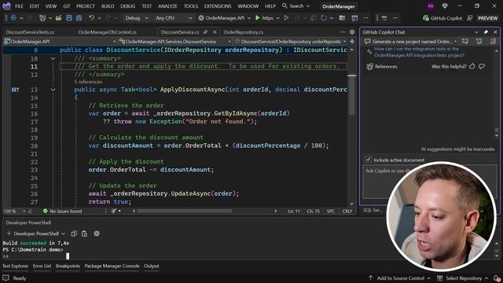The height and width of the screenshot is (283, 503).
Task: Click the Search box in title bar
Action: [x=296, y=6]
